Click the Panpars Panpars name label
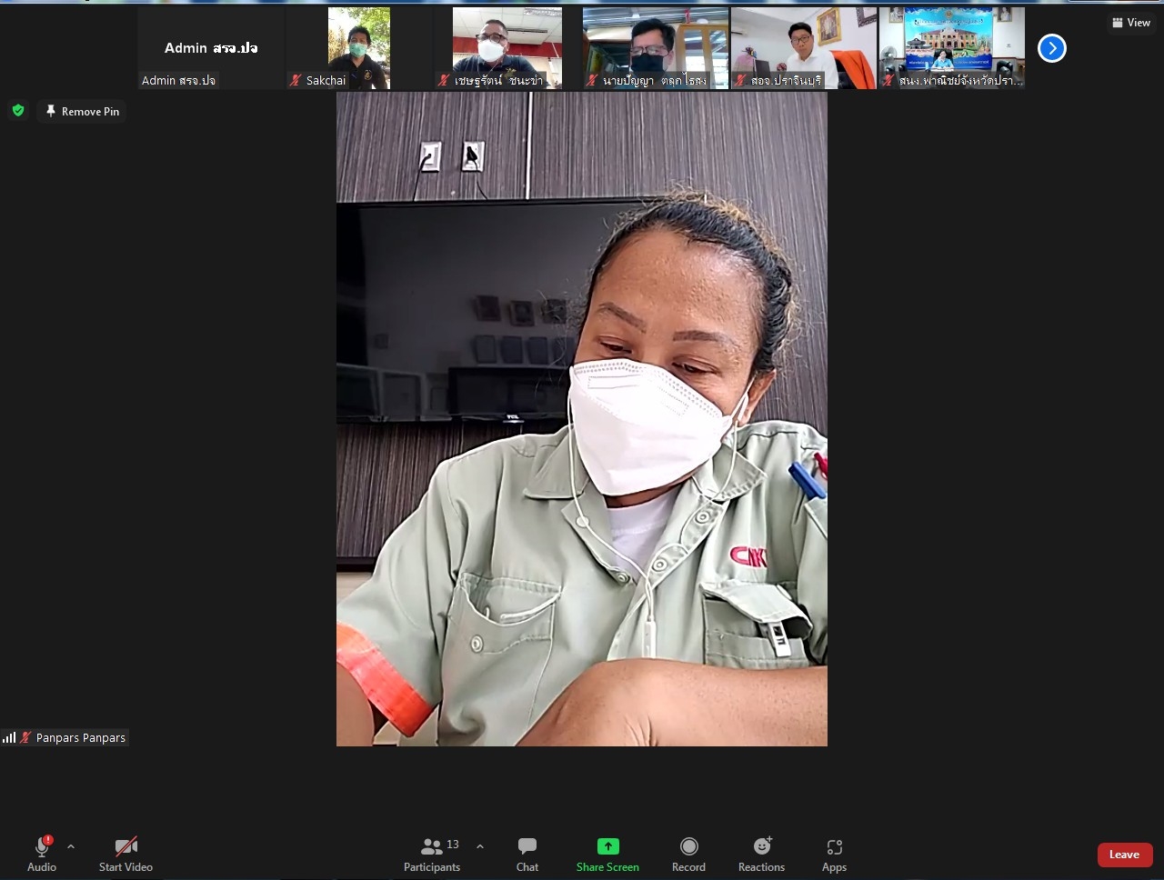This screenshot has height=880, width=1164. (x=80, y=737)
